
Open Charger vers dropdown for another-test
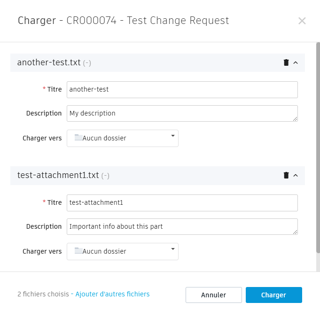coord(123,138)
